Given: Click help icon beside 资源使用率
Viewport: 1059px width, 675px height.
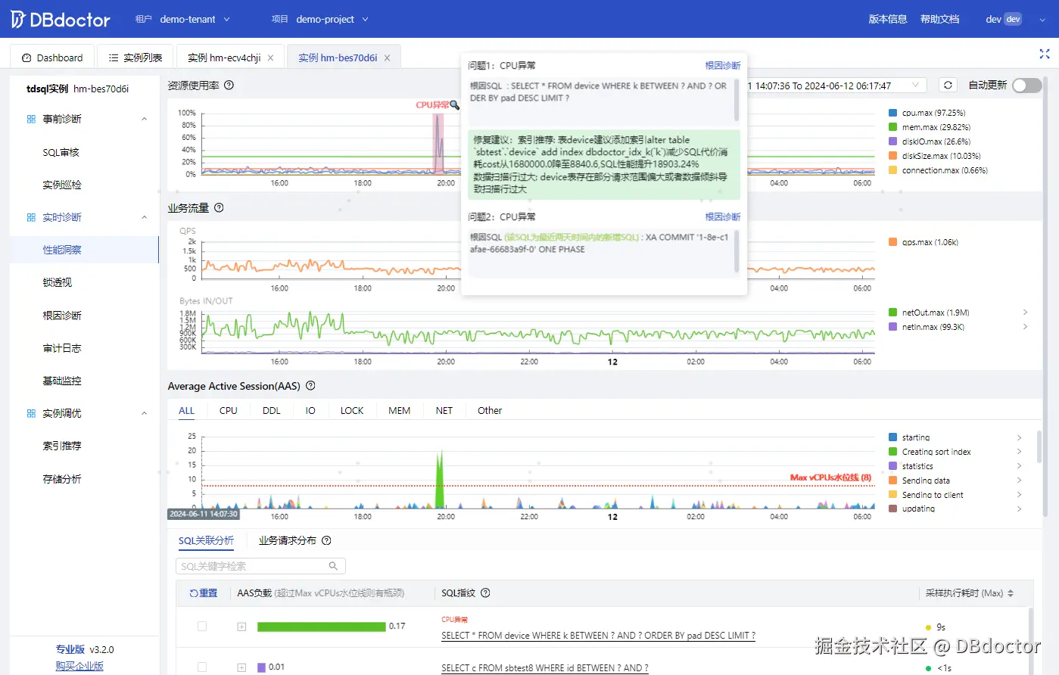Looking at the screenshot, I should [229, 86].
